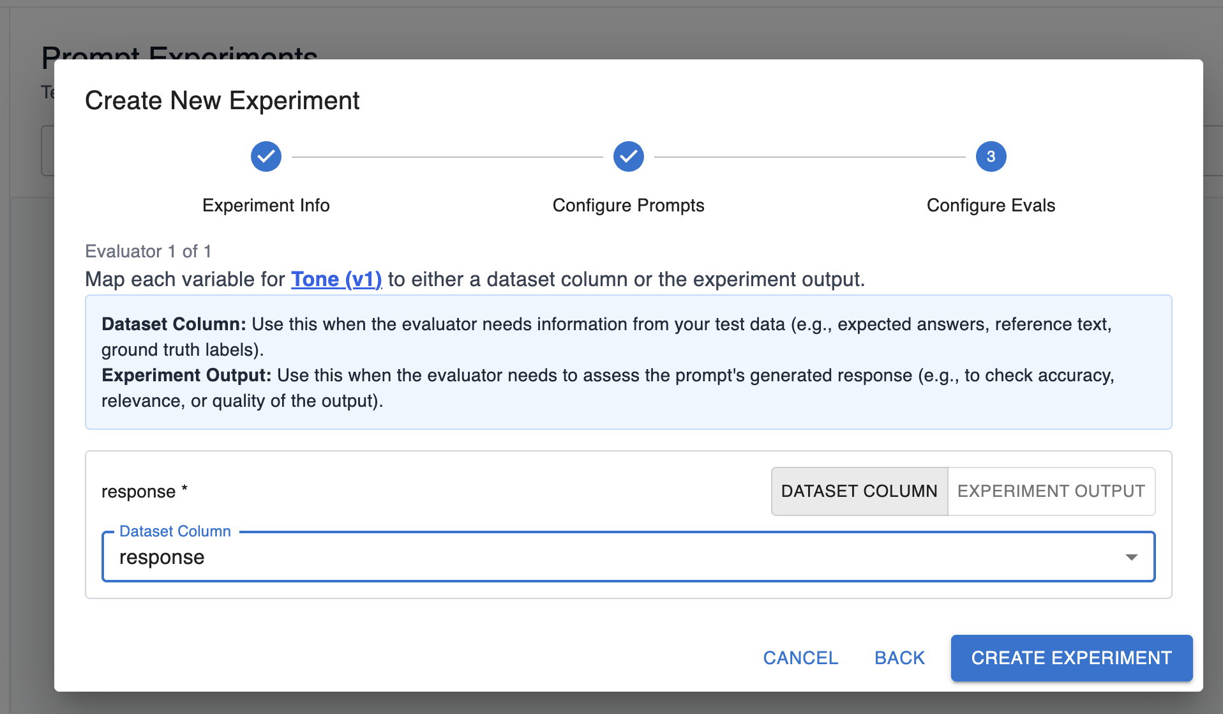Click Create Experiment button
1223x714 pixels.
pyautogui.click(x=1071, y=658)
